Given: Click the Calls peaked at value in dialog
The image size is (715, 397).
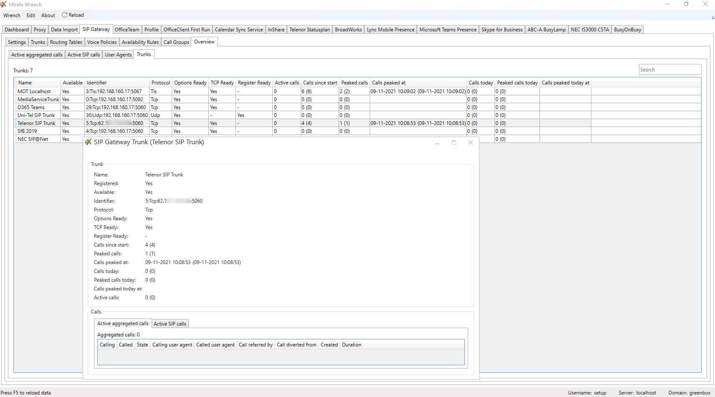Looking at the screenshot, I should click(x=193, y=262).
